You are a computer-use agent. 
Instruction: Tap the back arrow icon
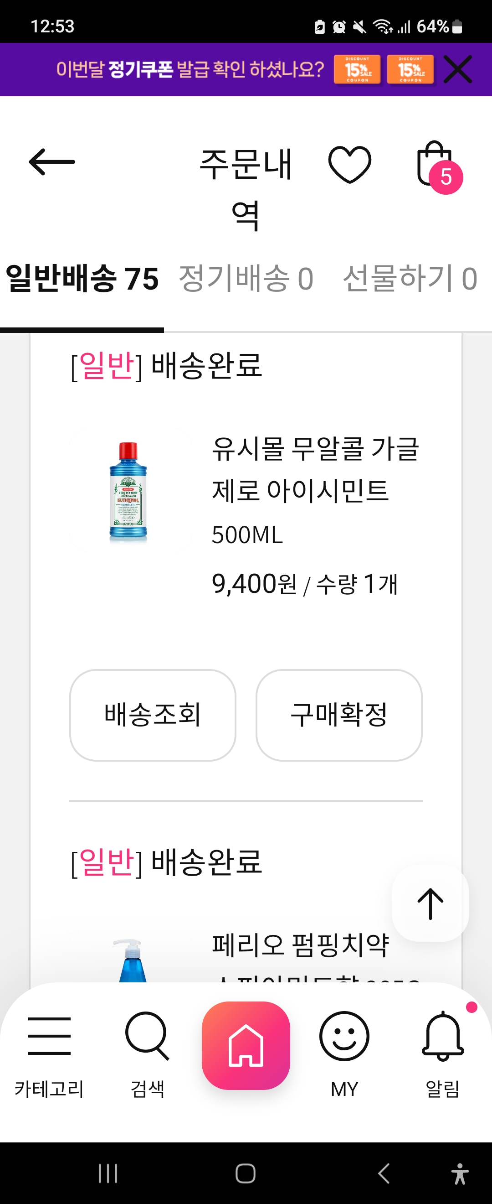52,162
